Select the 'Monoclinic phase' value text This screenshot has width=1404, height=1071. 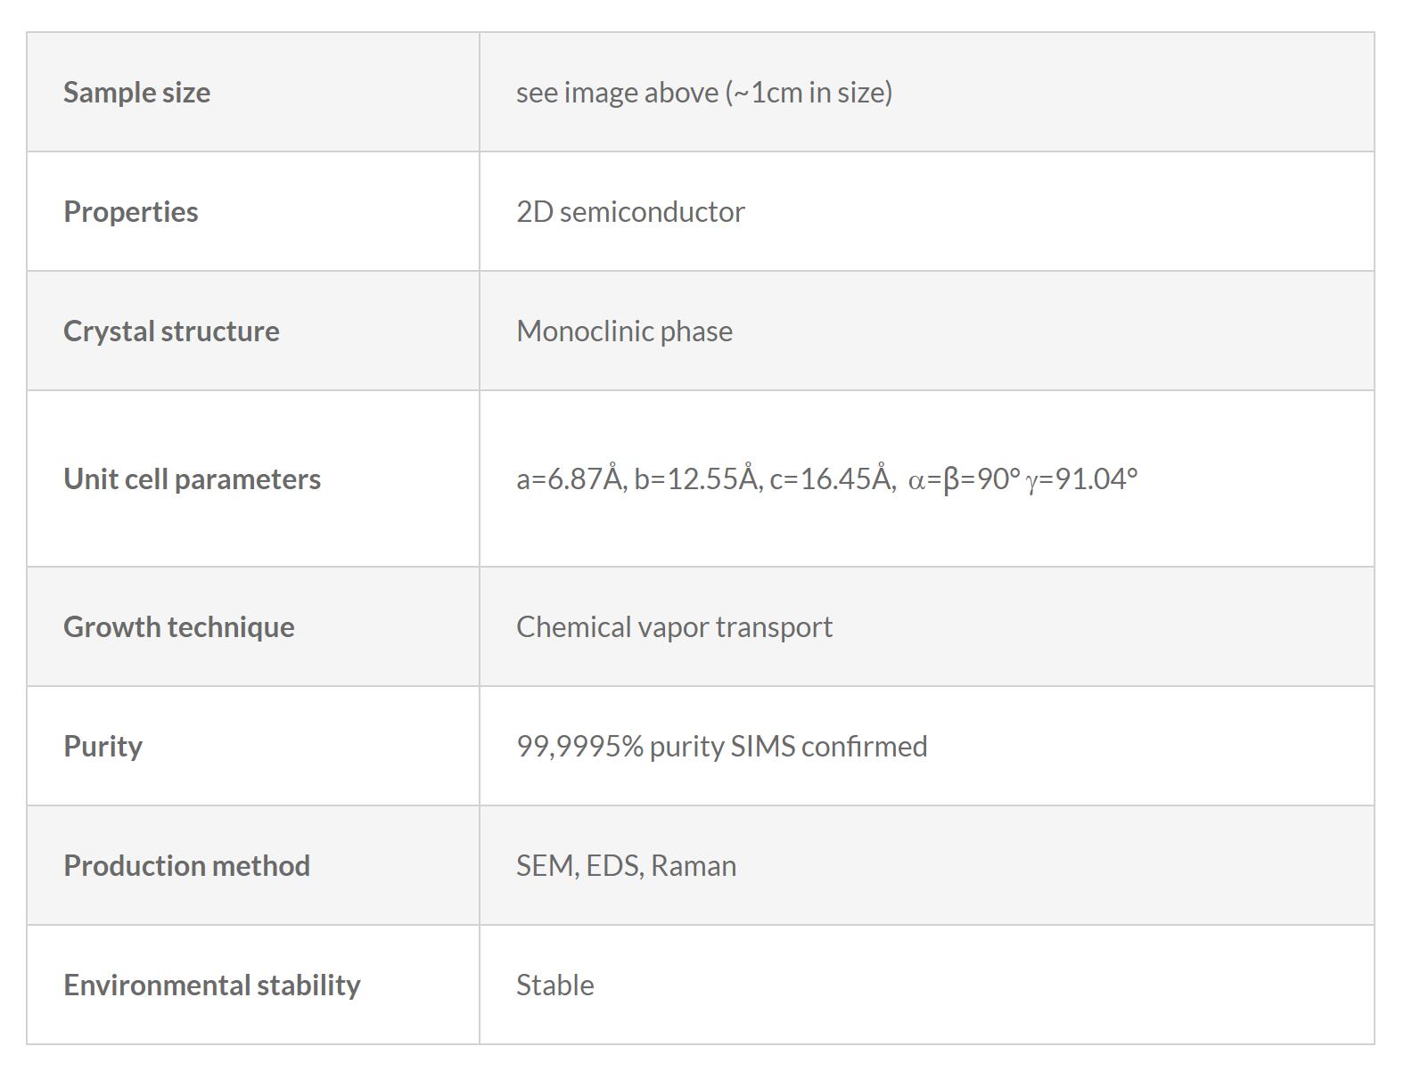point(624,331)
